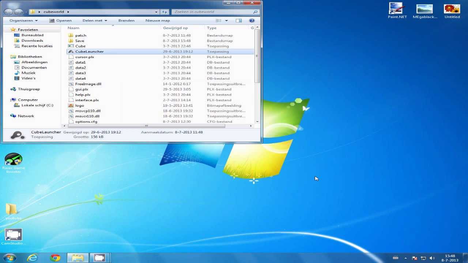This screenshot has height=263, width=468.
Task: Click the Zoeken in cubeworld search field
Action: [213, 12]
